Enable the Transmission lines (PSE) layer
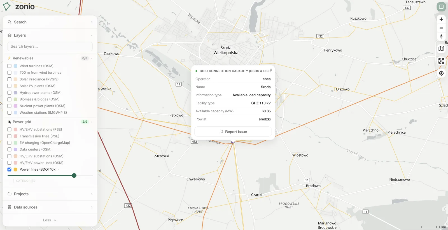The width and height of the screenshot is (448, 230). tap(10, 136)
